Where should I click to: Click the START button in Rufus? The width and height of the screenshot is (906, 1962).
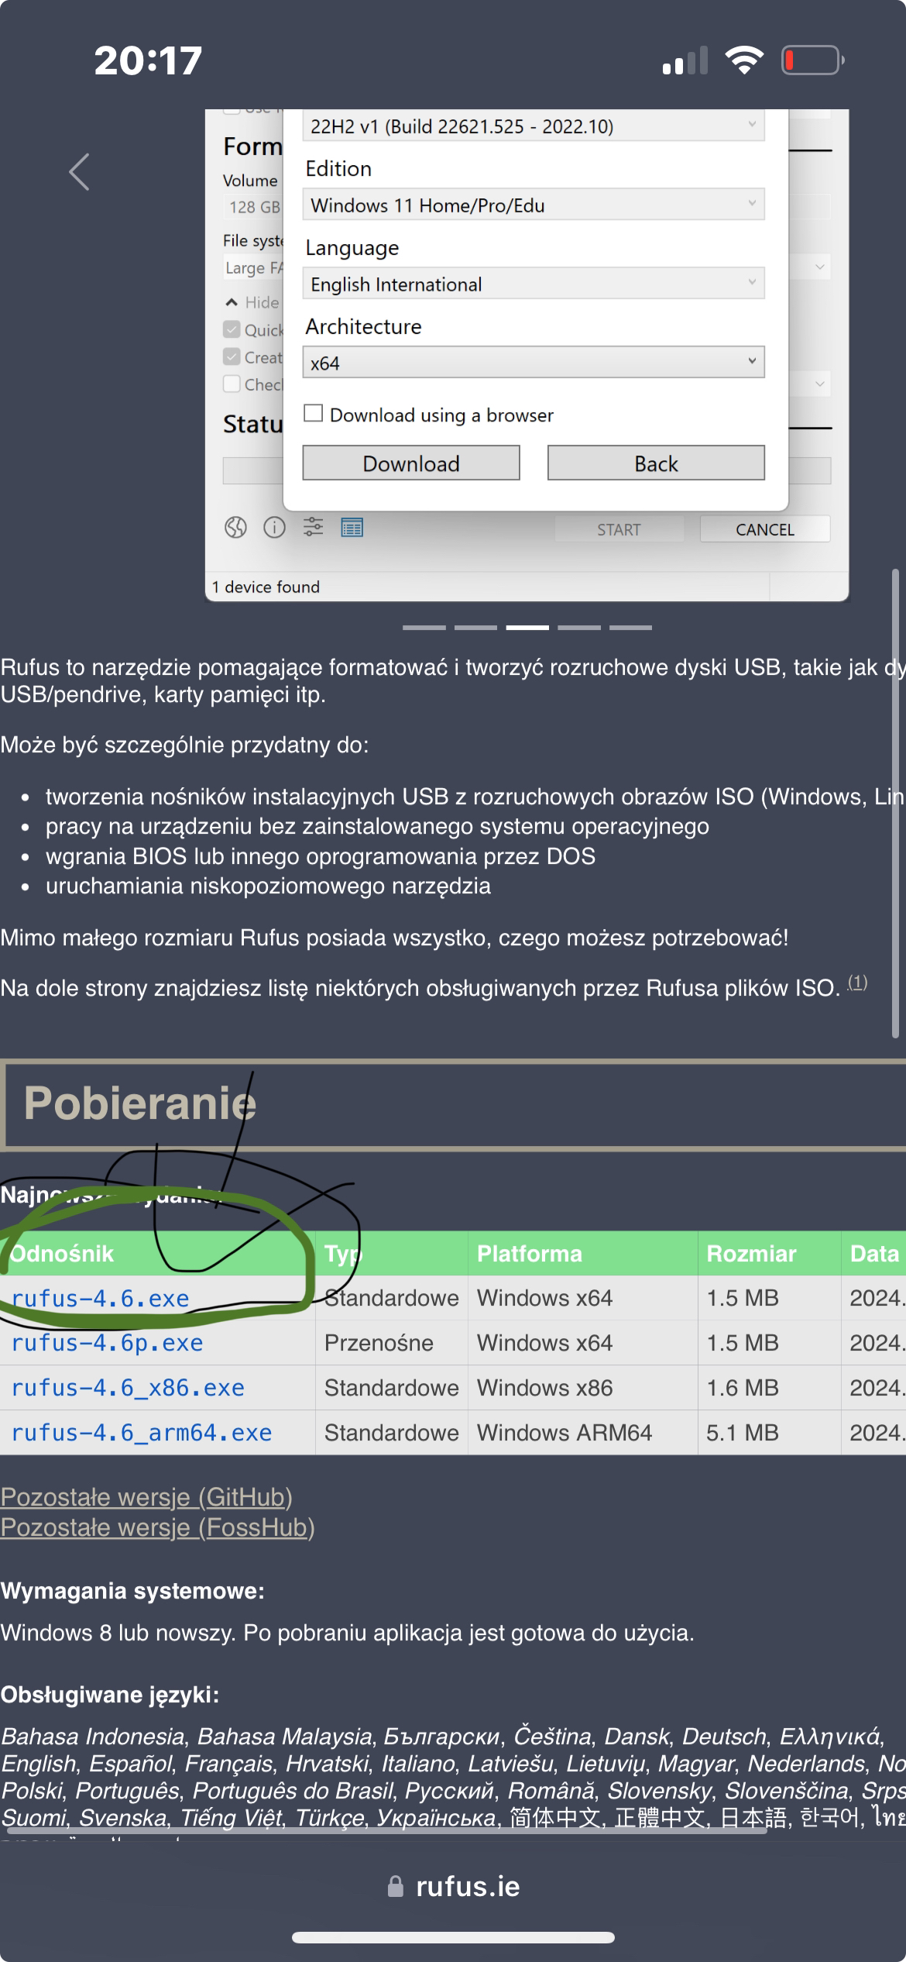pyautogui.click(x=619, y=529)
